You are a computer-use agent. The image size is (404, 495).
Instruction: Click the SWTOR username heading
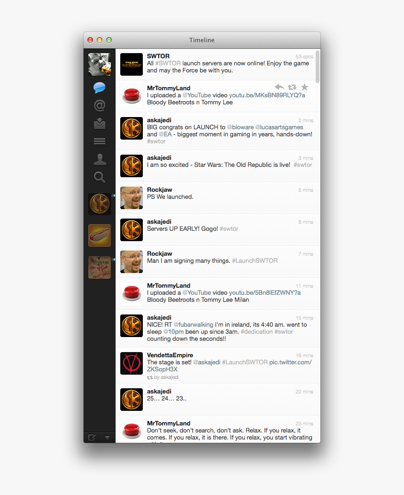tap(158, 56)
